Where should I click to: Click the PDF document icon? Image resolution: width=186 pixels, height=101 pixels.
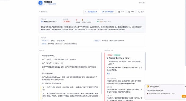pos(119,12)
